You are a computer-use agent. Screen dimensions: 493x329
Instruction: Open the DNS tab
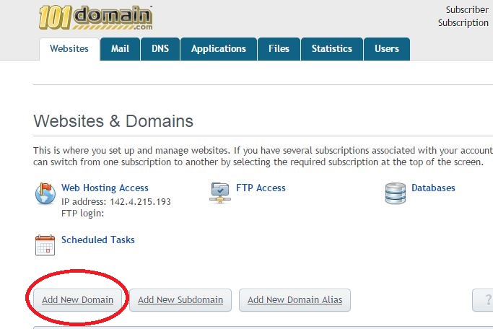pyautogui.click(x=160, y=49)
